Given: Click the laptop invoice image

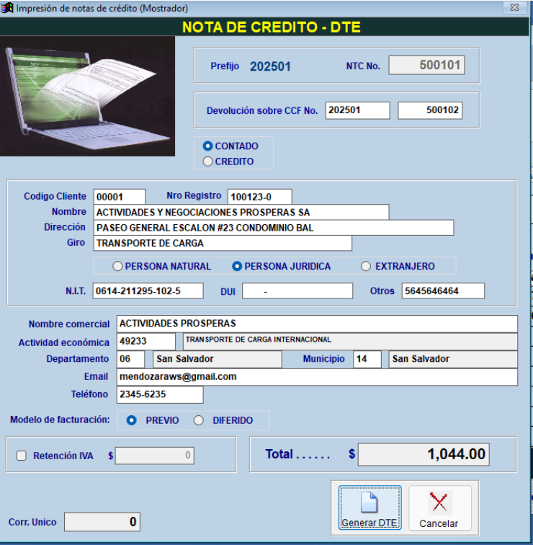Looking at the screenshot, I should (87, 97).
